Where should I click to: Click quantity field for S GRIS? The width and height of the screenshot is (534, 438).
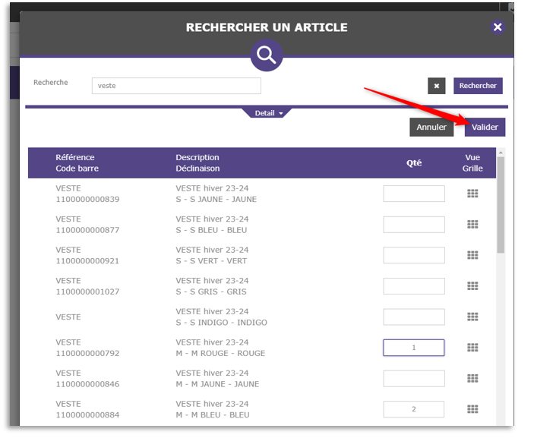point(414,286)
